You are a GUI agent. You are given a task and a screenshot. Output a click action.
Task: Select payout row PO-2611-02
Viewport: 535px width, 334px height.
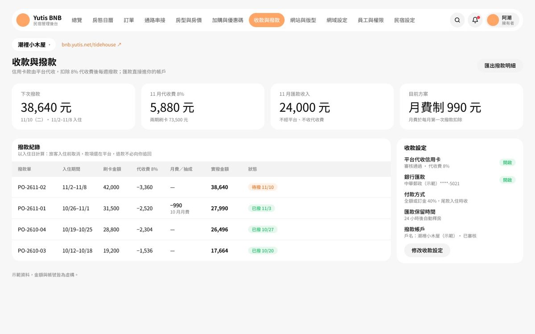point(202,187)
